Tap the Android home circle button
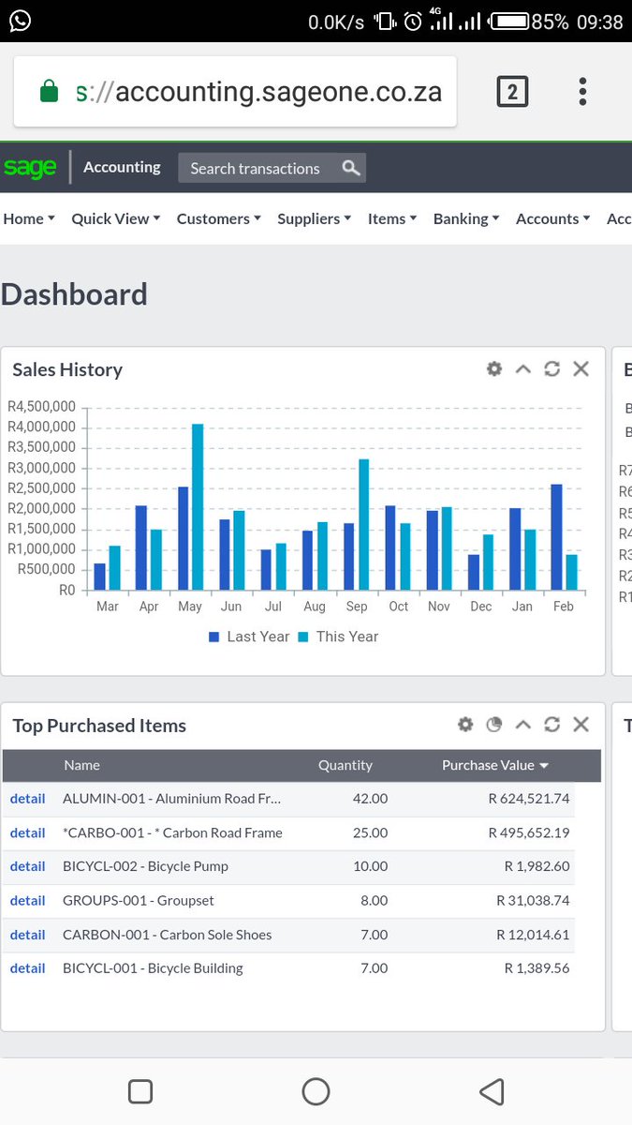This screenshot has height=1125, width=632. (x=316, y=1091)
